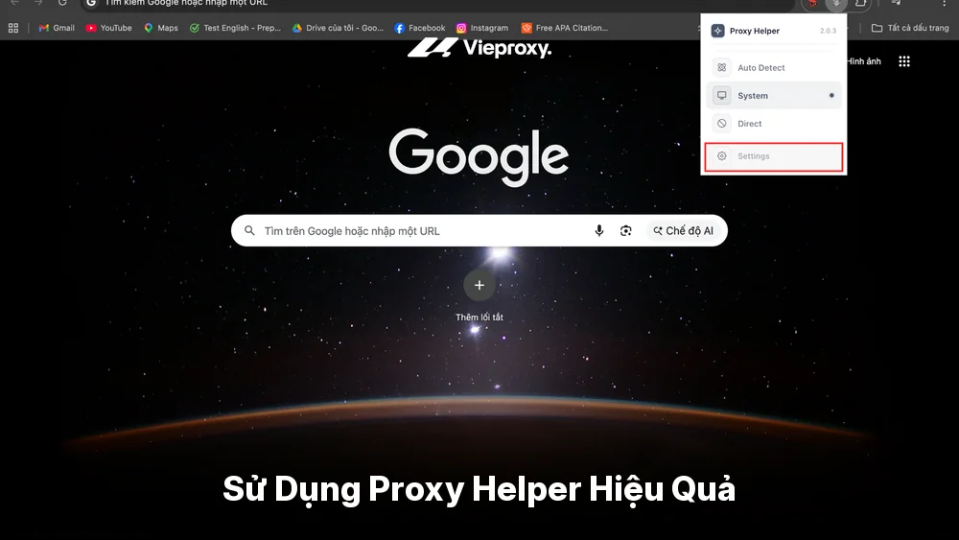Image resolution: width=959 pixels, height=540 pixels.
Task: Click the Google Drive bookmark icon
Action: [297, 28]
